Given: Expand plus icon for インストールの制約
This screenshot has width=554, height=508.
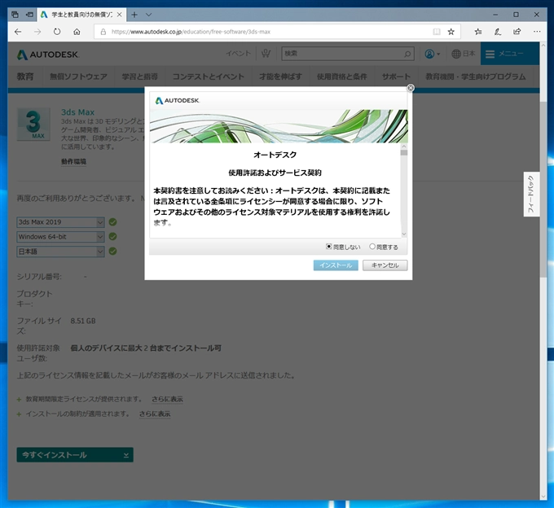Looking at the screenshot, I should pos(19,414).
